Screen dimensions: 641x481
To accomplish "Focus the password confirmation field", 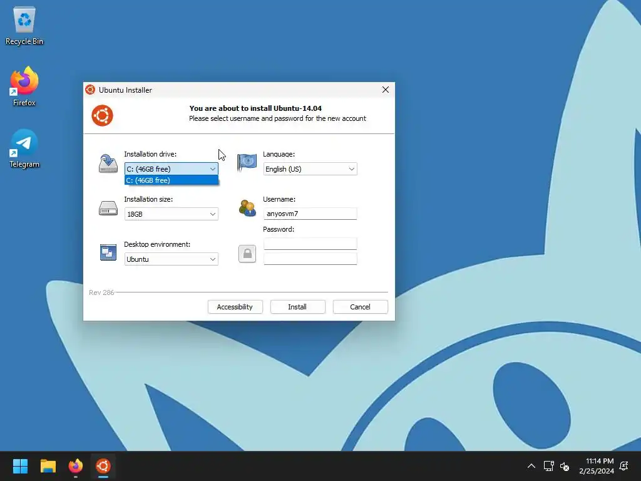I will pos(310,259).
